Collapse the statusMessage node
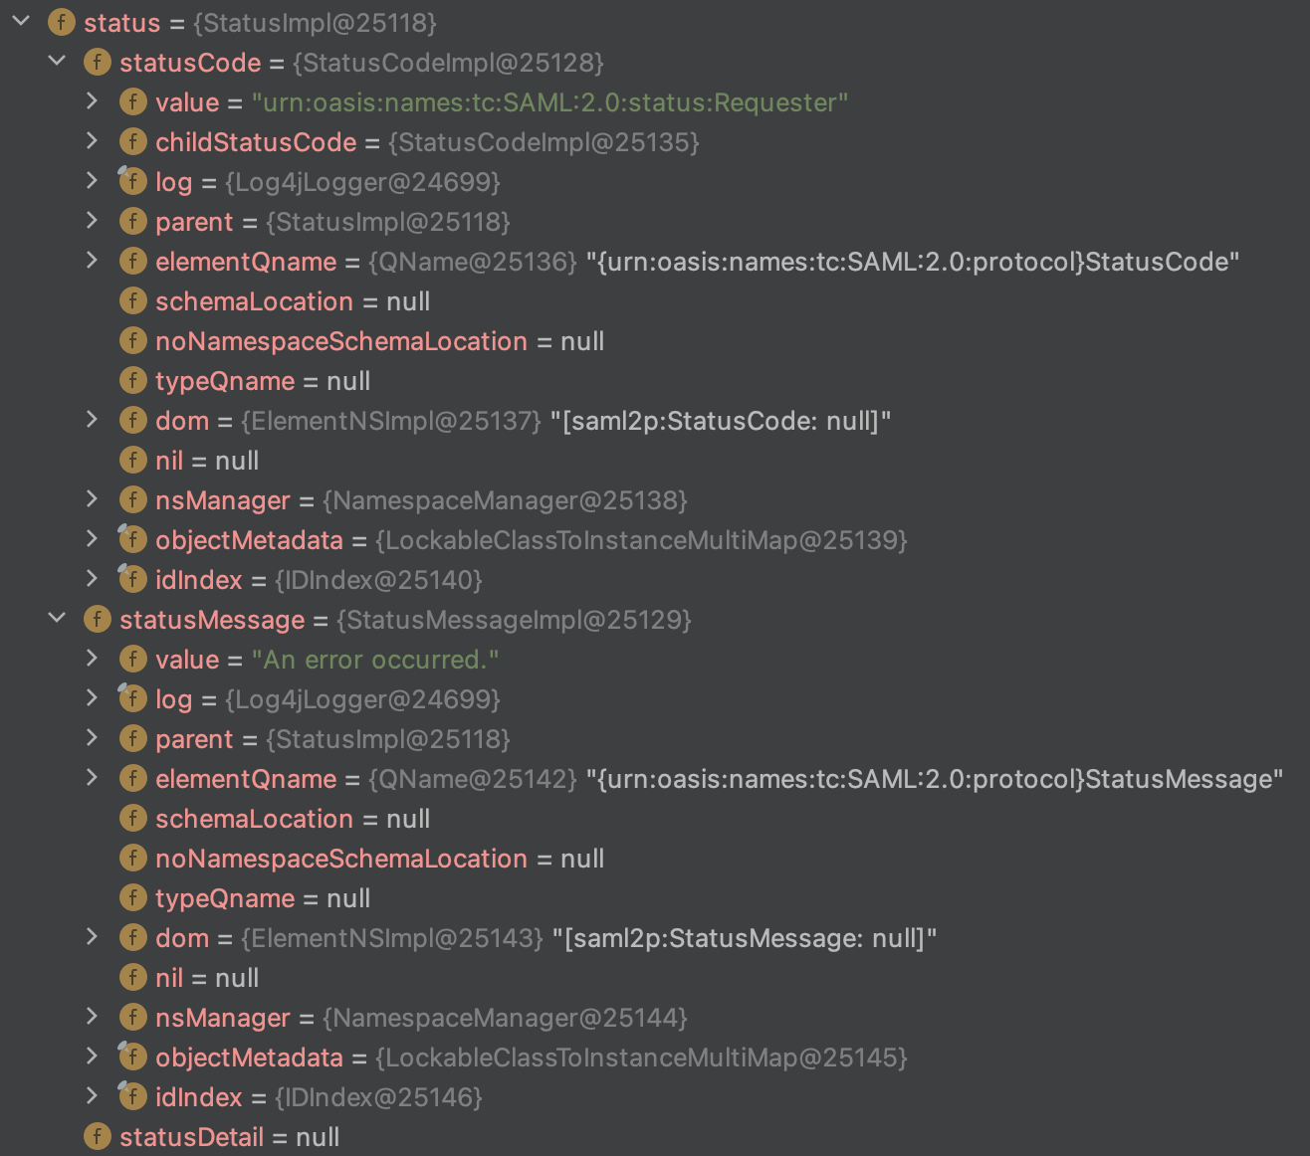 point(57,618)
